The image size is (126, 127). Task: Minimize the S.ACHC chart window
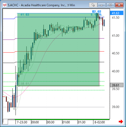(x=102, y=5)
